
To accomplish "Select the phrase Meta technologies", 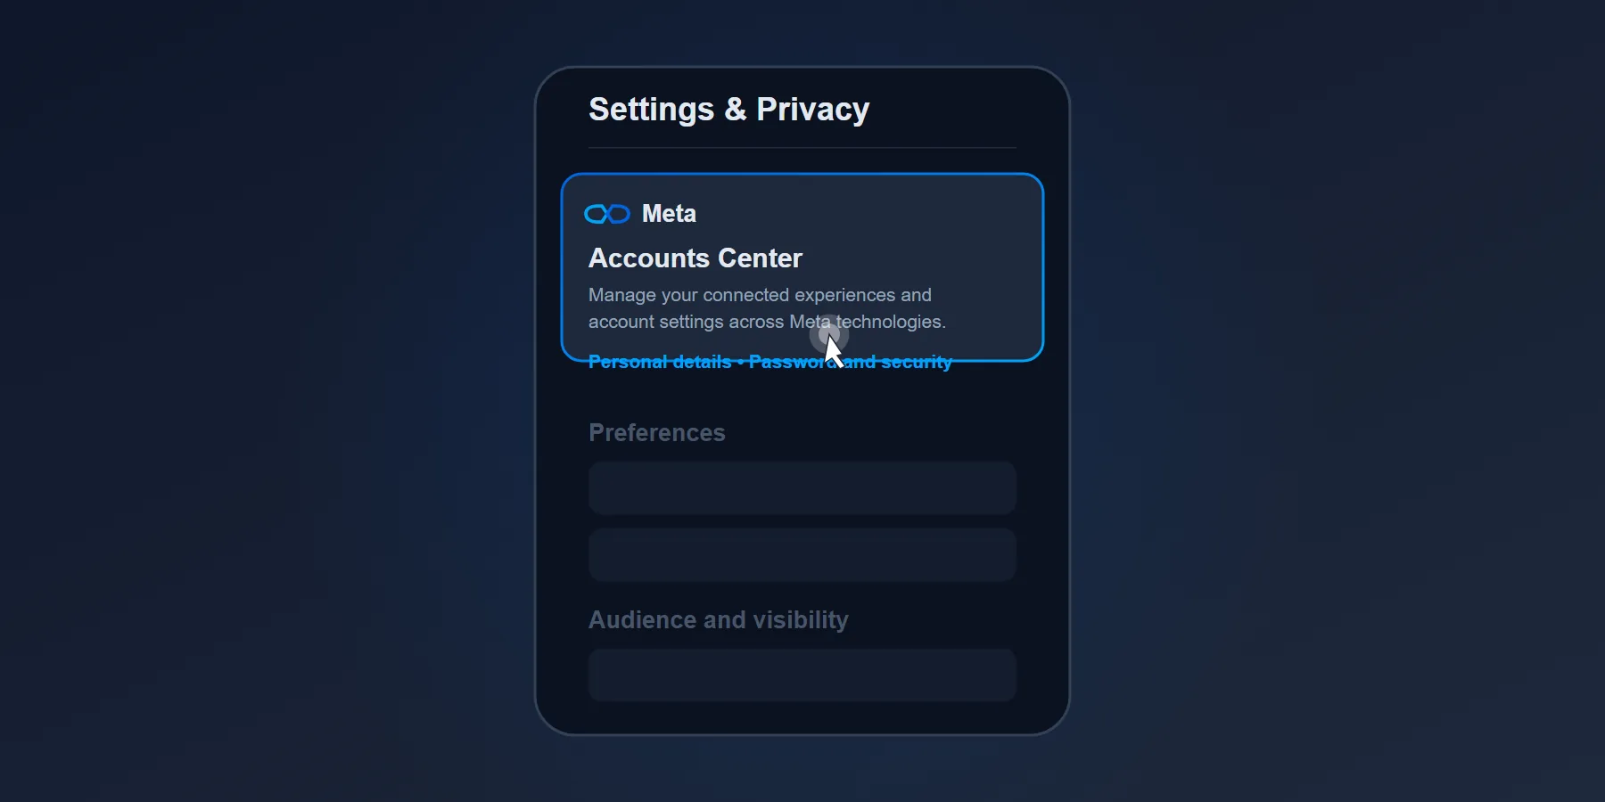I will [x=867, y=322].
